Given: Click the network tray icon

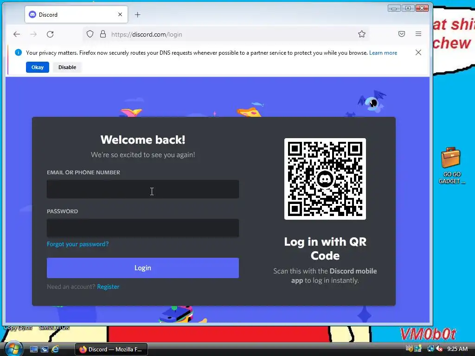Looking at the screenshot, I should pos(430,349).
